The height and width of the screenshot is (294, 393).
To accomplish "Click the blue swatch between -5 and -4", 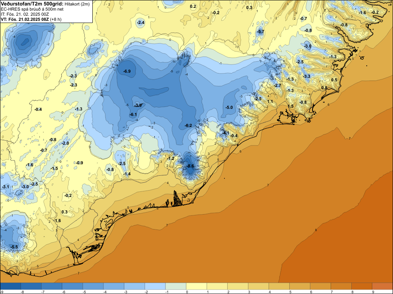I will pyautogui.click(x=93, y=286).
